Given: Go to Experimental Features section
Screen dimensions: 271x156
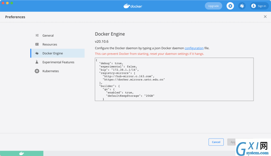Looking at the screenshot, I should (x=57, y=62).
